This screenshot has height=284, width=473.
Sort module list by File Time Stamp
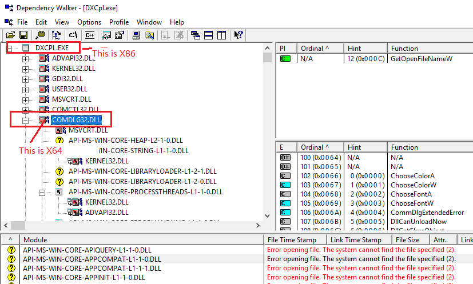click(296, 239)
